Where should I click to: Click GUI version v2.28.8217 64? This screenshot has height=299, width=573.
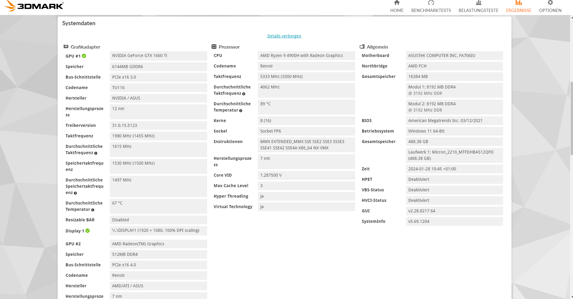(x=454, y=211)
